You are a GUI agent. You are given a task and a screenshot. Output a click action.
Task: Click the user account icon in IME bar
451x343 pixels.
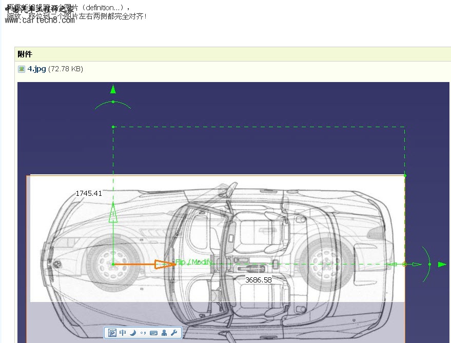coord(164,333)
